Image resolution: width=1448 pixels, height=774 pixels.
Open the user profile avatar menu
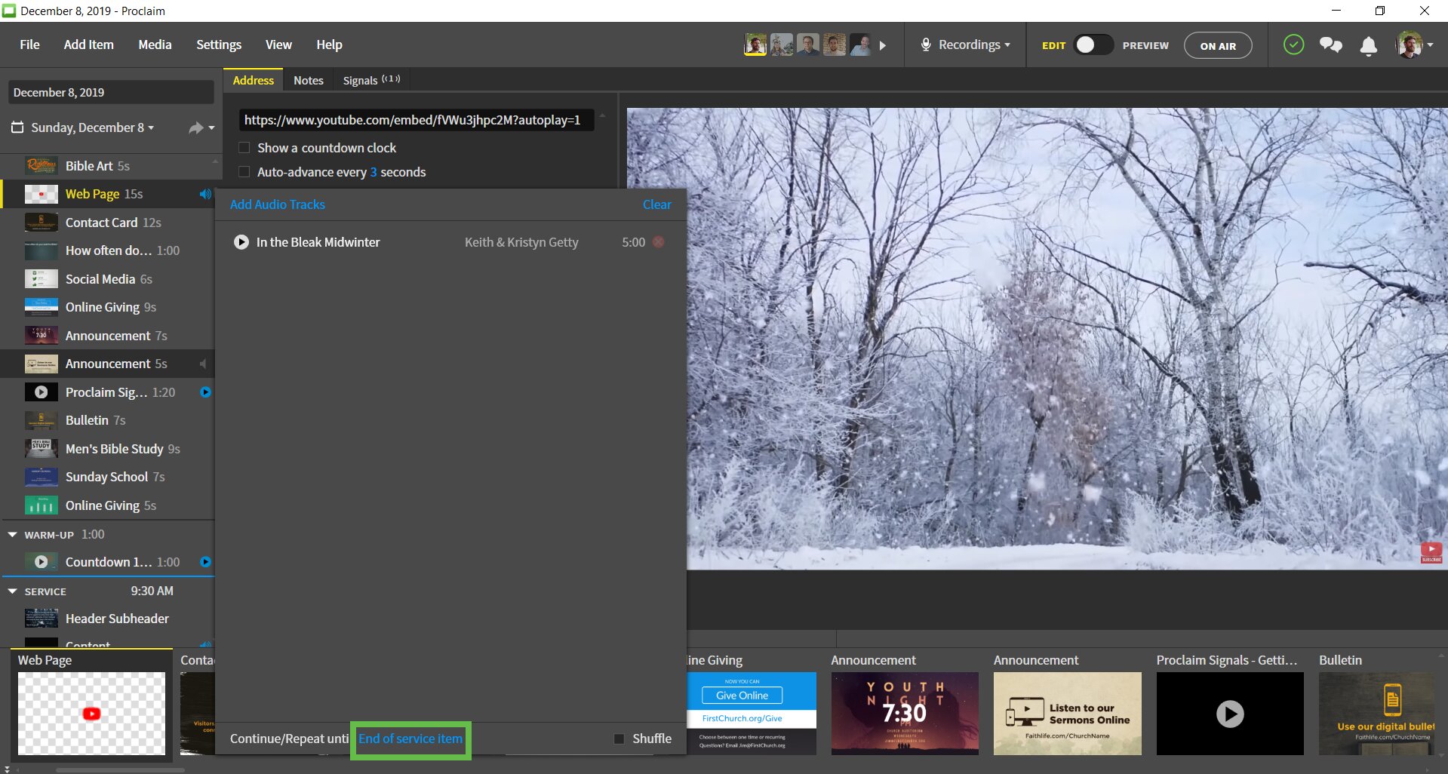[x=1413, y=45]
